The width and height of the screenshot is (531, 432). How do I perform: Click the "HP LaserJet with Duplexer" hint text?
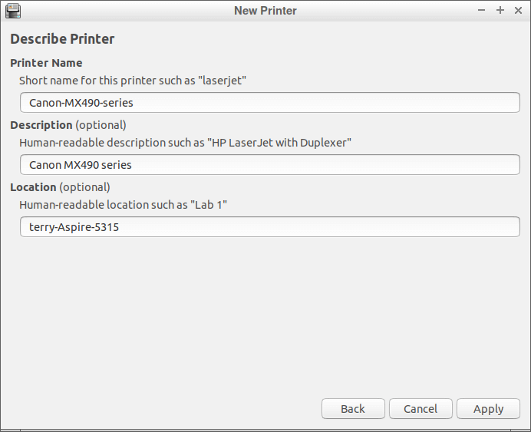point(185,143)
